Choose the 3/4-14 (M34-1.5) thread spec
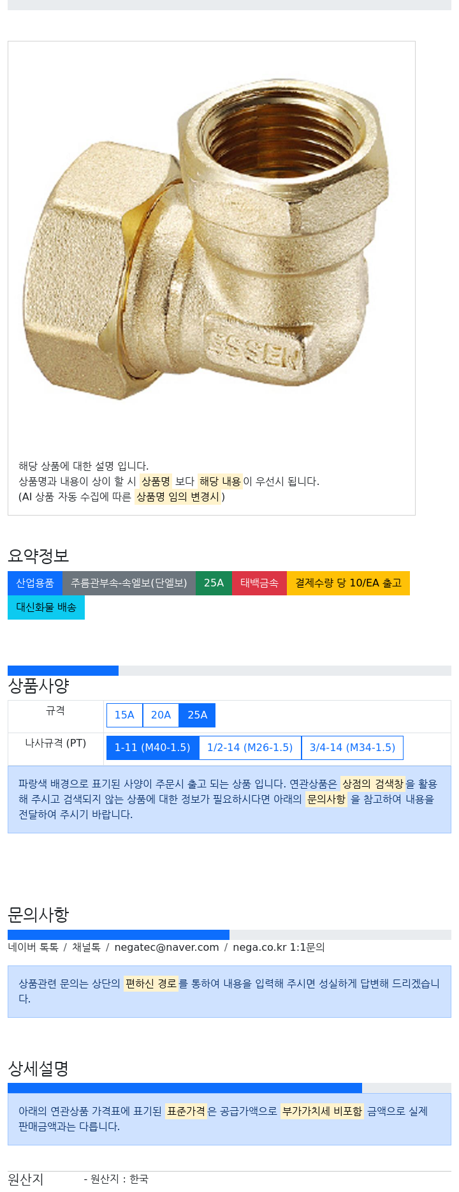 (x=353, y=748)
